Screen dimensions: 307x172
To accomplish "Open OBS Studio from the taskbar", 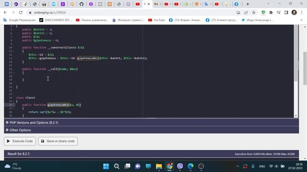I will (x=201, y=166).
